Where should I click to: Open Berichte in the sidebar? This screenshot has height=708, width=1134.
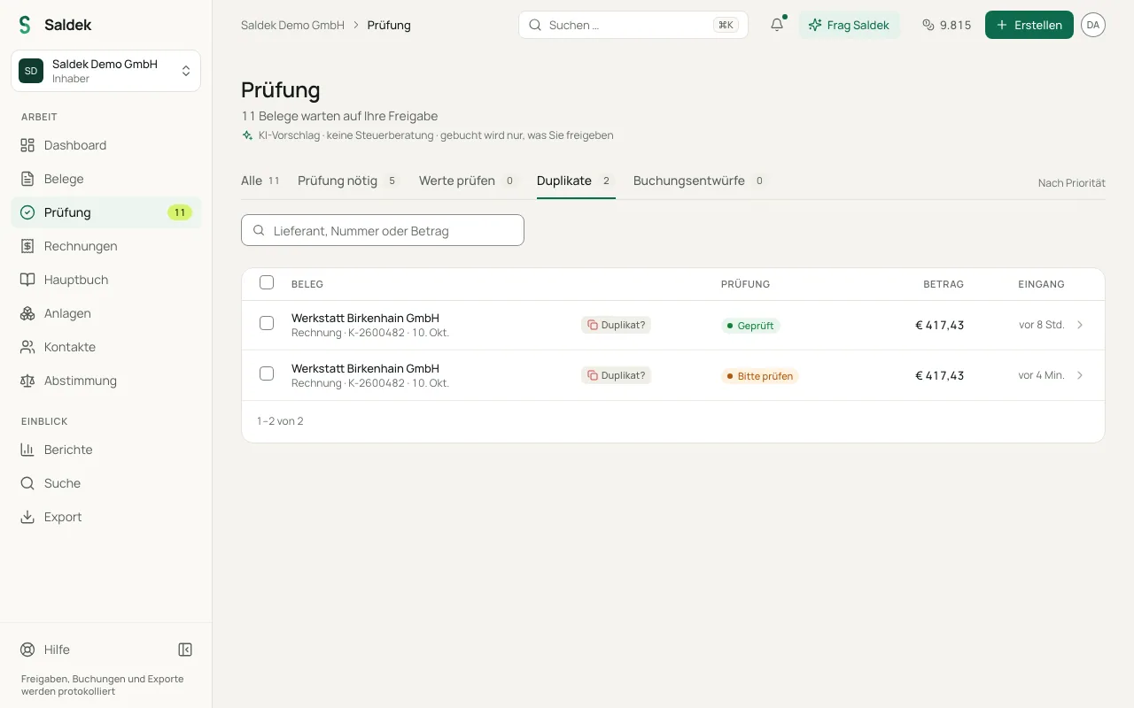click(x=106, y=450)
